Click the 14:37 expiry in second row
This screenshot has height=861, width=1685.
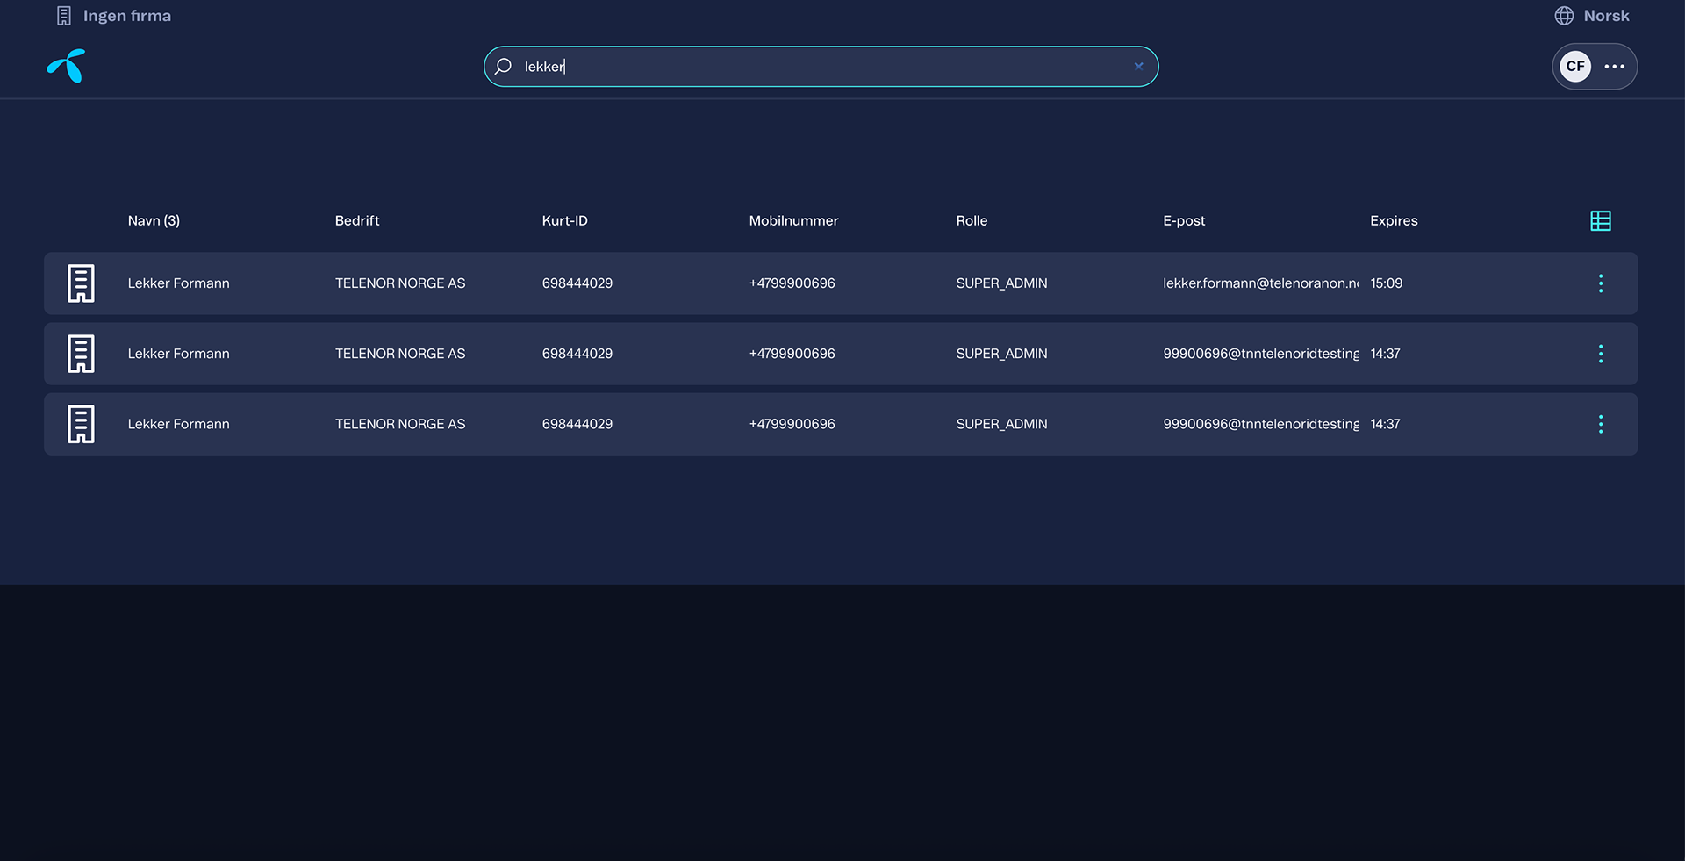pyautogui.click(x=1385, y=354)
